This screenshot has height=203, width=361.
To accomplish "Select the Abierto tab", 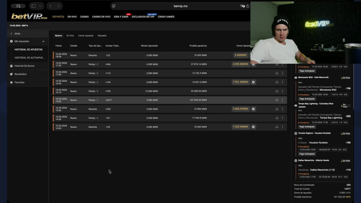I will click(x=58, y=36).
